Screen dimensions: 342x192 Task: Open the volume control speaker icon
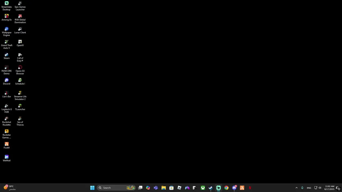[x=320, y=188]
